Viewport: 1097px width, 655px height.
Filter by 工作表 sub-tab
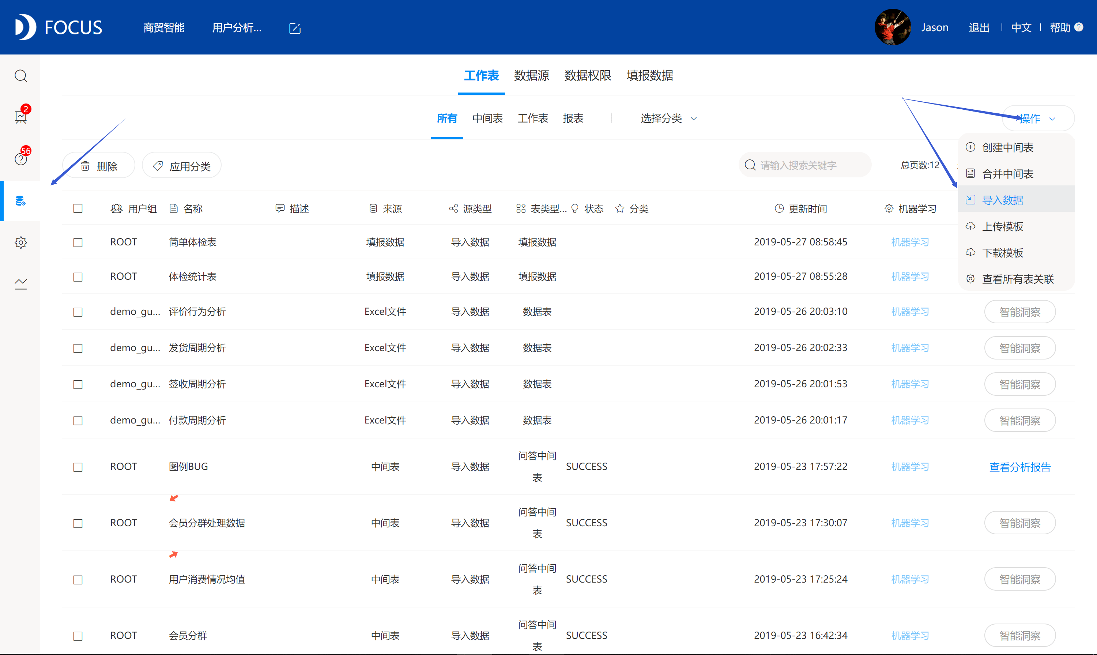(x=533, y=118)
